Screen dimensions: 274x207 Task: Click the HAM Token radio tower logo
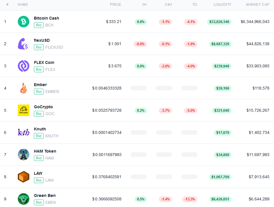pos(24,155)
